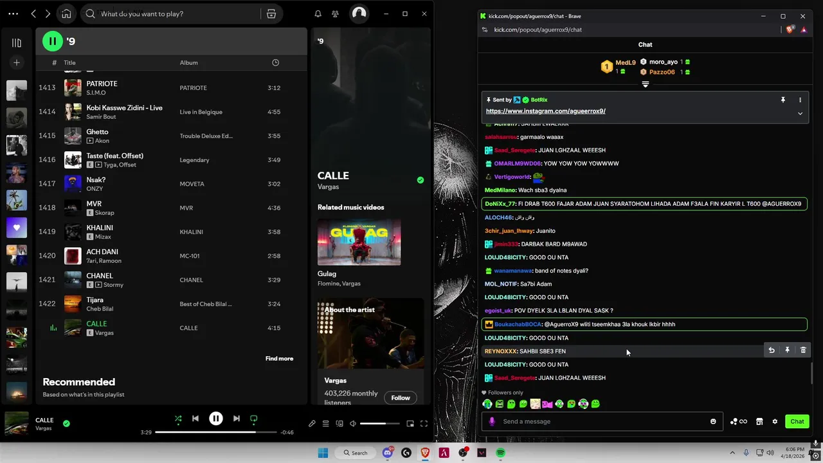Image resolution: width=823 pixels, height=463 pixels.
Task: Open Kick gift shop icon
Action: pos(759,421)
